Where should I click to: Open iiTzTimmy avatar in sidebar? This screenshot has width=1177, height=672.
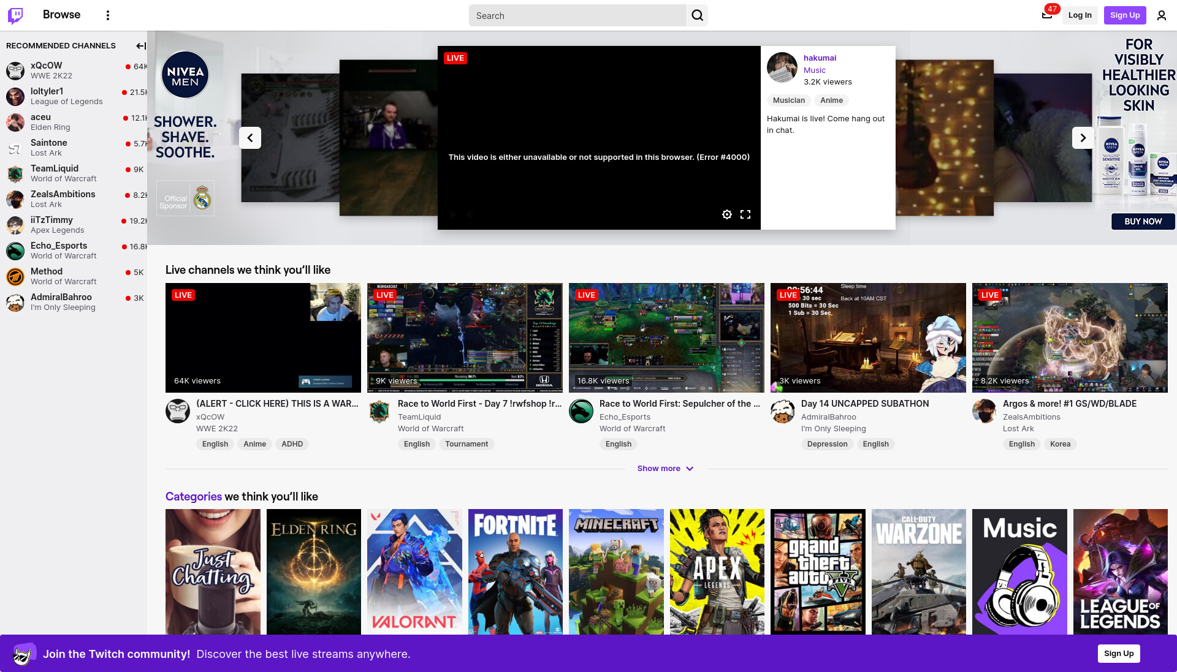pyautogui.click(x=15, y=225)
